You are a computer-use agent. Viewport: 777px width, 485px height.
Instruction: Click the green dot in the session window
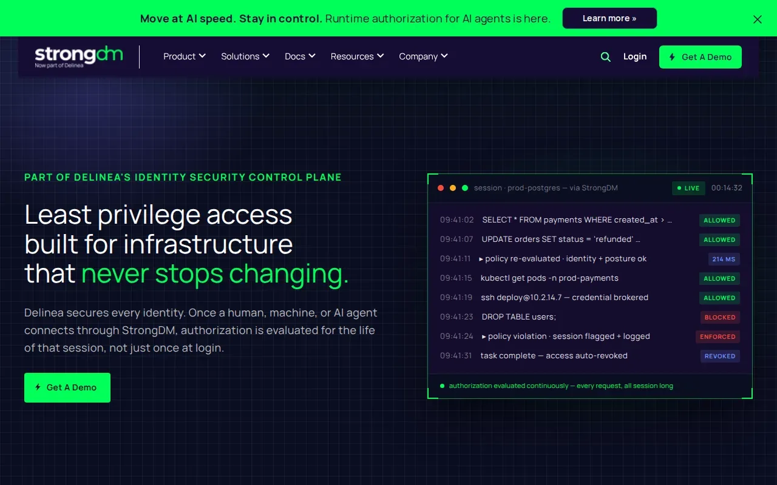tap(465, 188)
